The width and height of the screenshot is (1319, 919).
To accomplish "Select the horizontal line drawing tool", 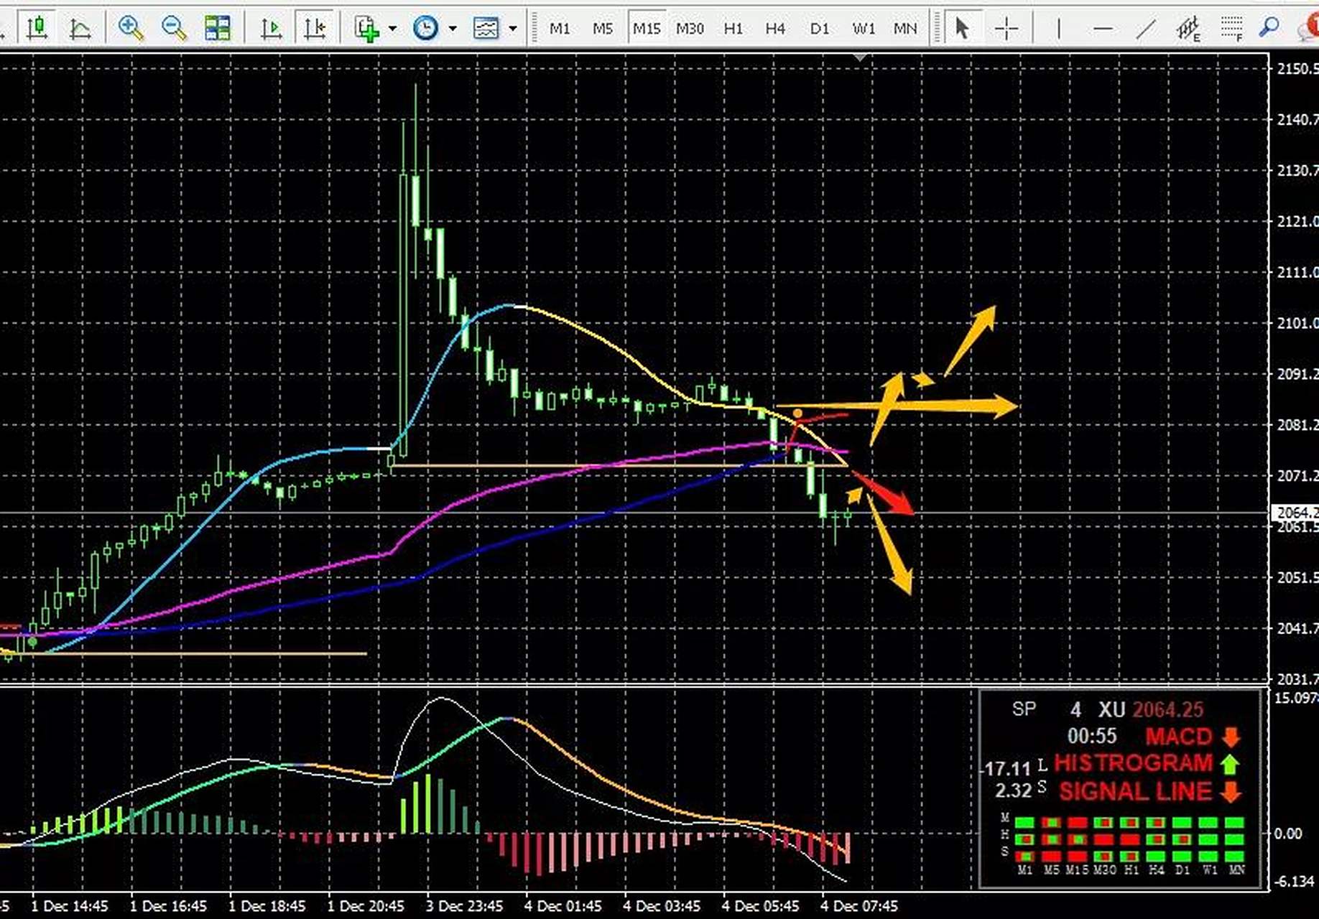I will [x=1102, y=29].
